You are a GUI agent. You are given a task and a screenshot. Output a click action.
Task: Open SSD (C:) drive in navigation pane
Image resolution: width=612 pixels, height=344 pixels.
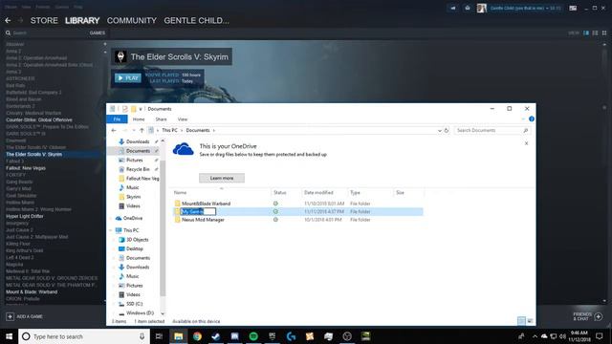coord(134,304)
